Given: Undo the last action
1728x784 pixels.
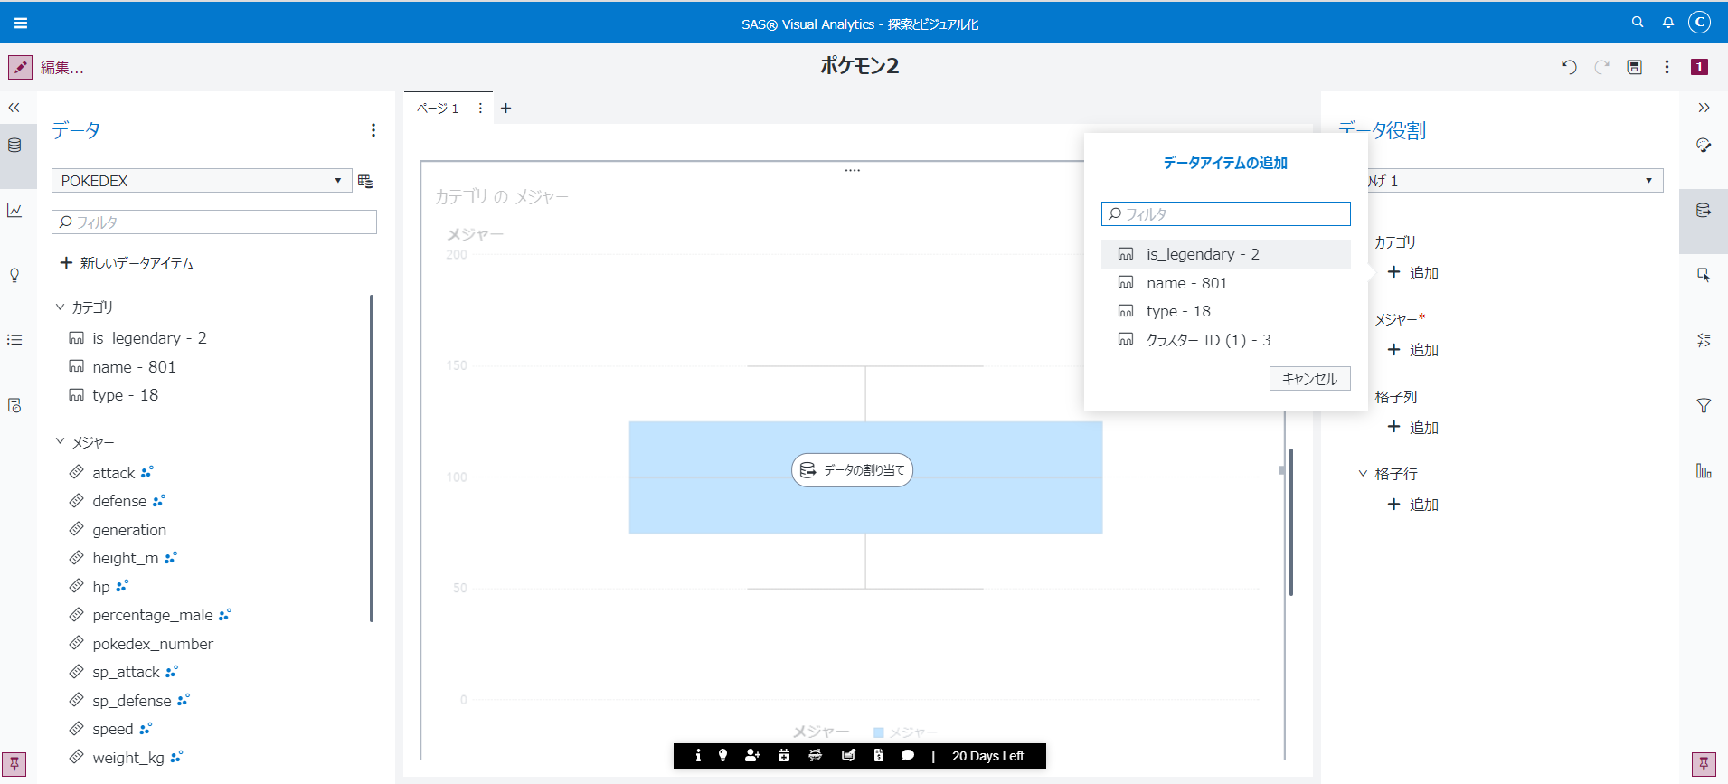Looking at the screenshot, I should (x=1569, y=67).
